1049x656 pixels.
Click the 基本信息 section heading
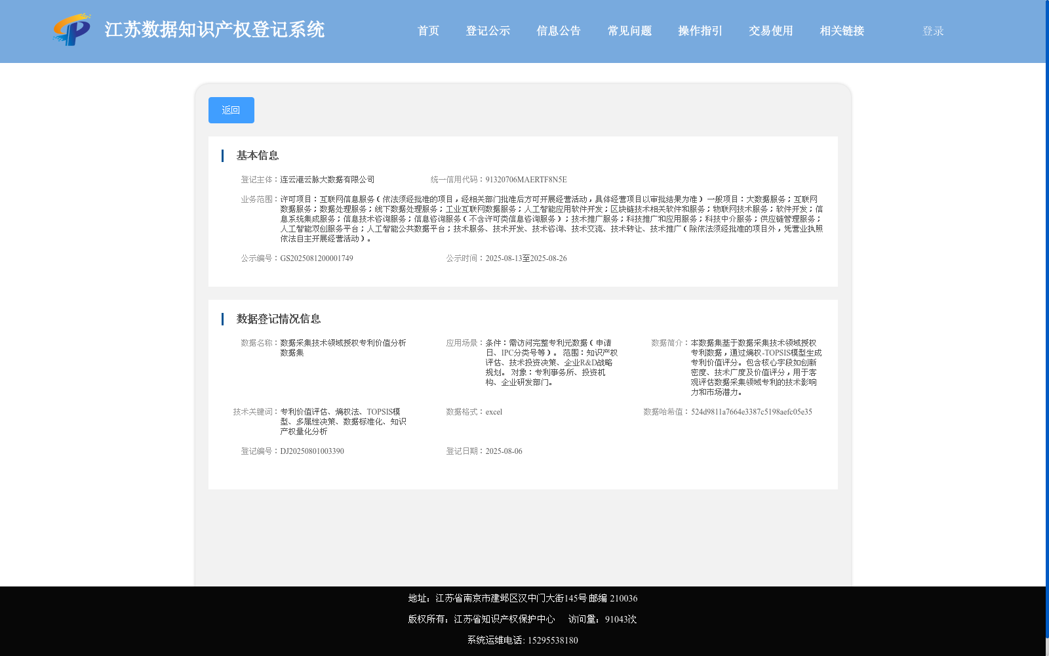pyautogui.click(x=258, y=155)
